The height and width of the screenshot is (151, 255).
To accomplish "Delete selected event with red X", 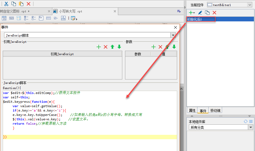I will tap(214, 13).
